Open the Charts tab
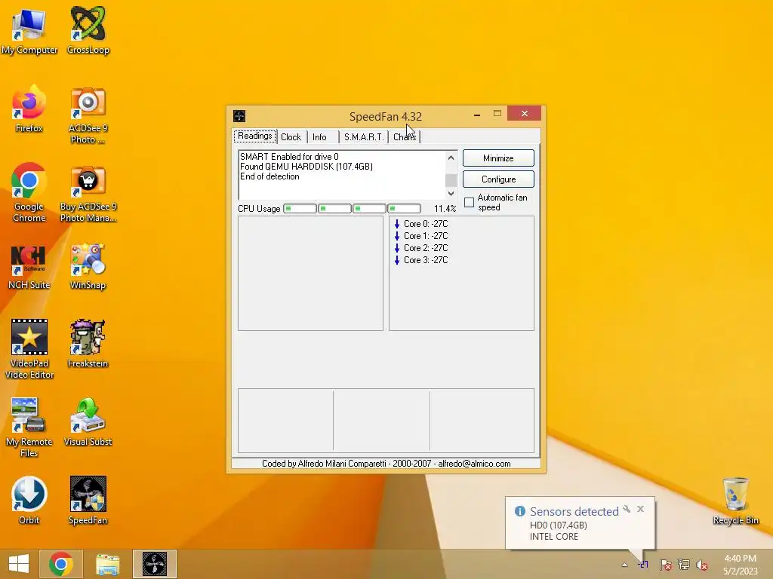Viewport: 773px width, 579px height. coord(405,137)
